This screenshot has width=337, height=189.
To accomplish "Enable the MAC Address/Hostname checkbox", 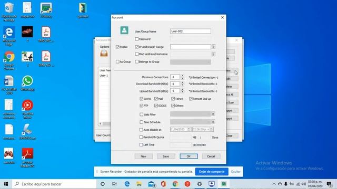I will (137, 54).
